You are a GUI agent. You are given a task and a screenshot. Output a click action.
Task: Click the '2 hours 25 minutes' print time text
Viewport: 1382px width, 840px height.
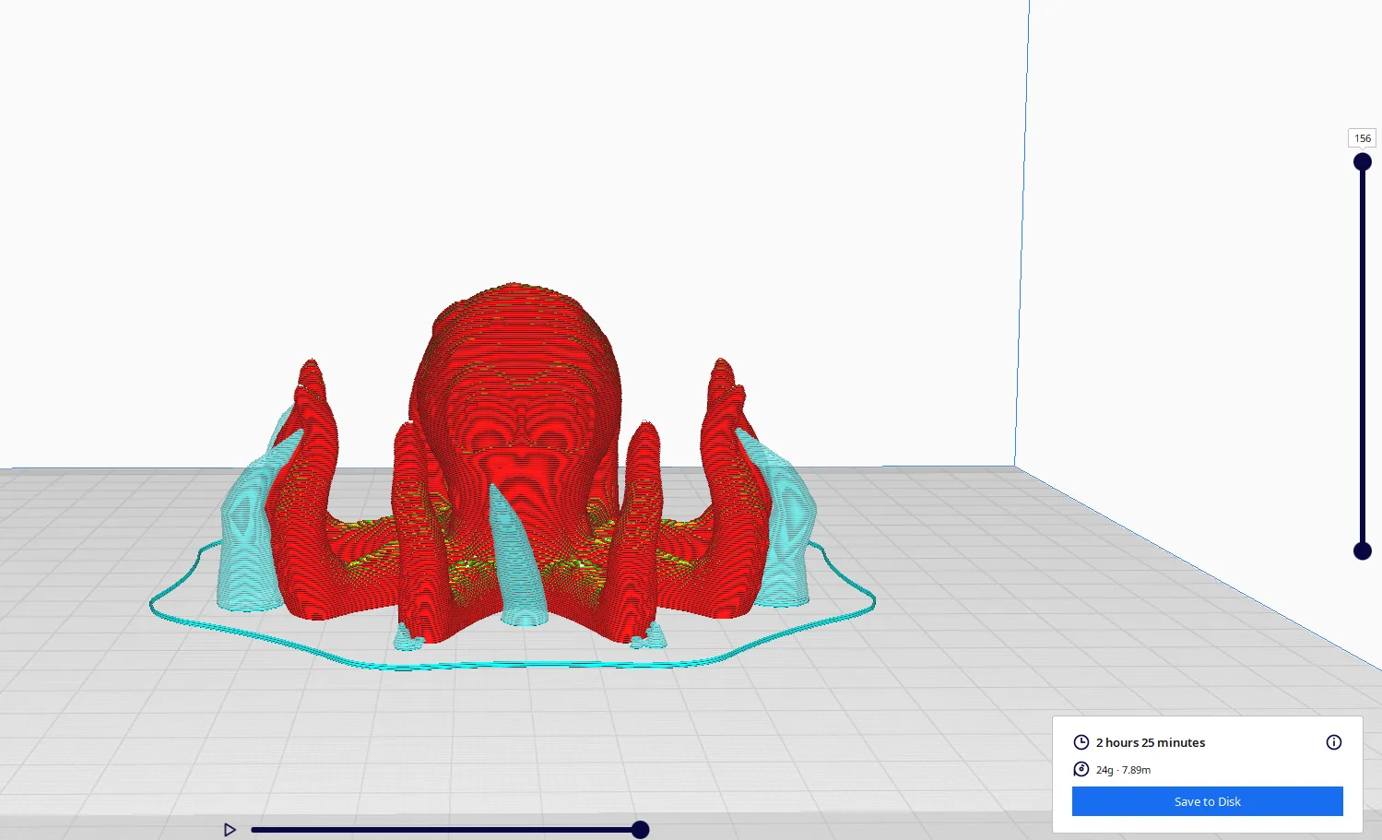pyautogui.click(x=1150, y=742)
